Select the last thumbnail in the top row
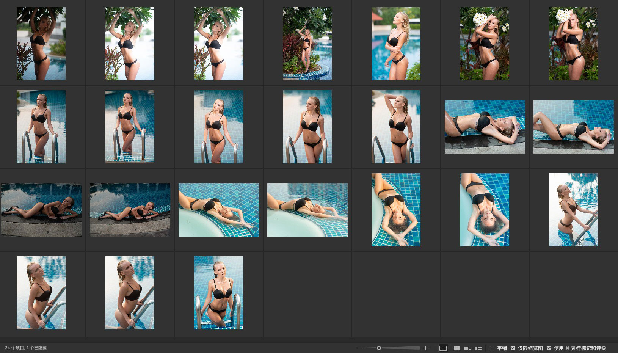 tap(573, 44)
